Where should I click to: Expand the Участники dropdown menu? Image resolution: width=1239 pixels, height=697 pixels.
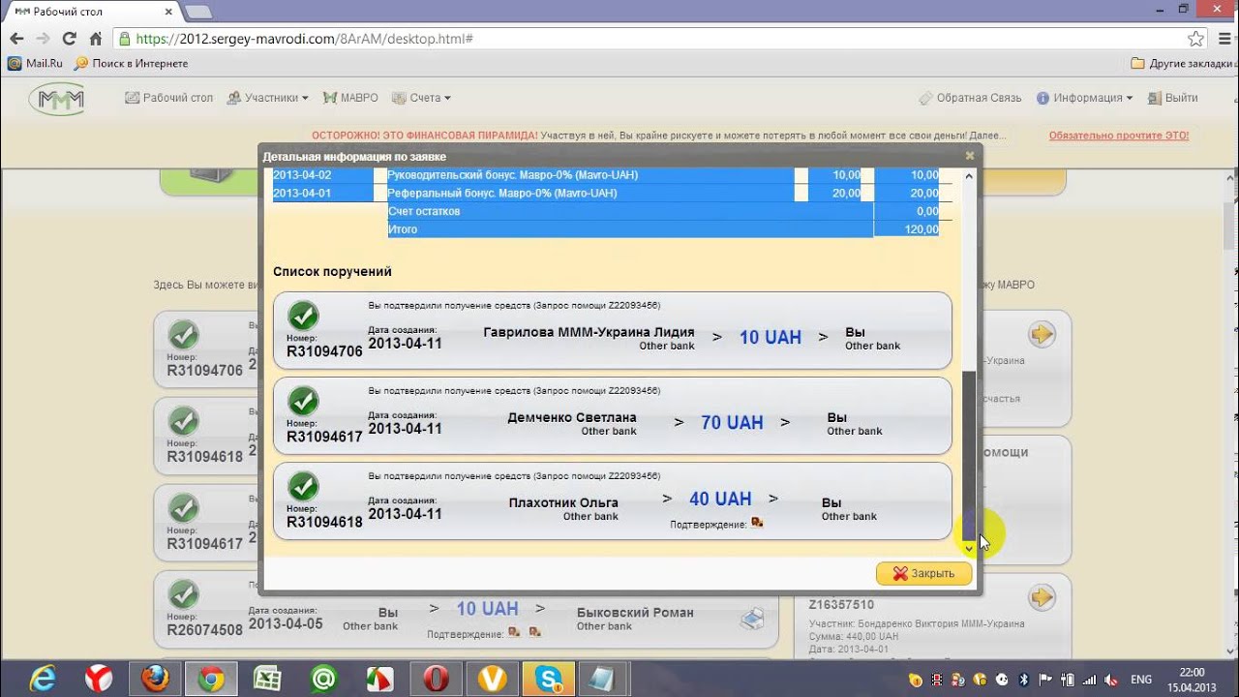click(268, 98)
